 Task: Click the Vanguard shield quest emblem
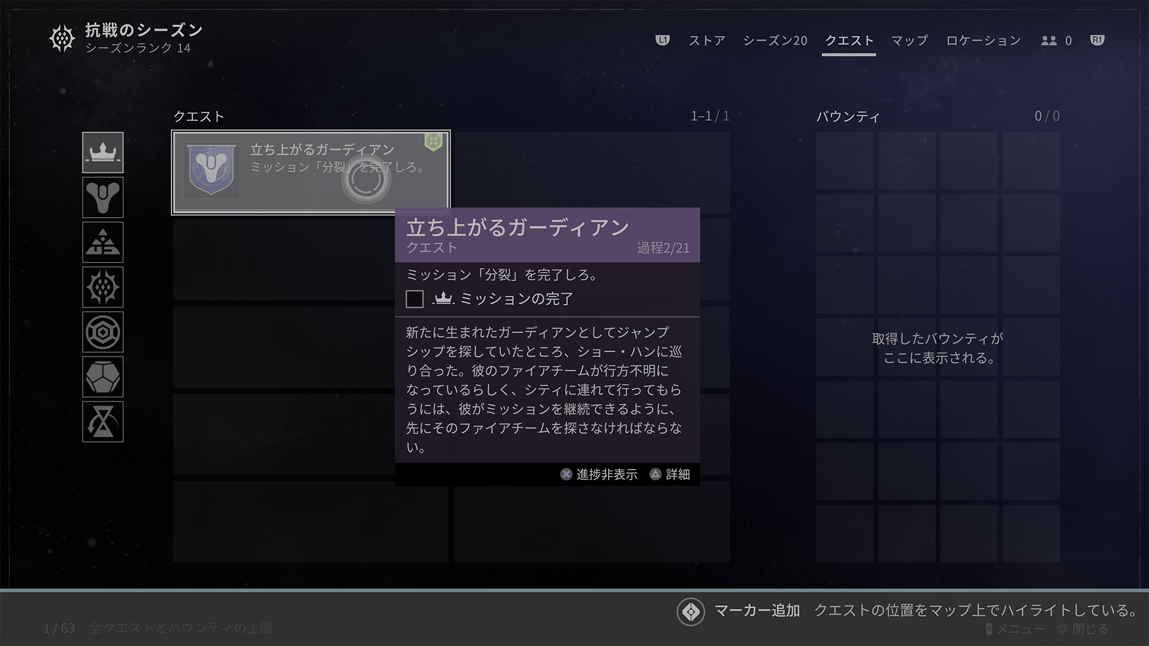[211, 170]
